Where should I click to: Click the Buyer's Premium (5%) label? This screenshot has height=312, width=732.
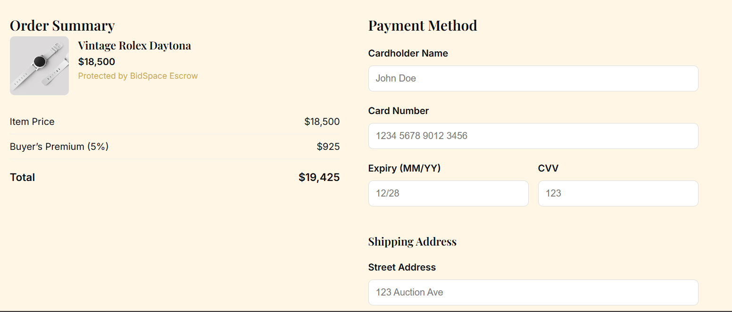(59, 147)
